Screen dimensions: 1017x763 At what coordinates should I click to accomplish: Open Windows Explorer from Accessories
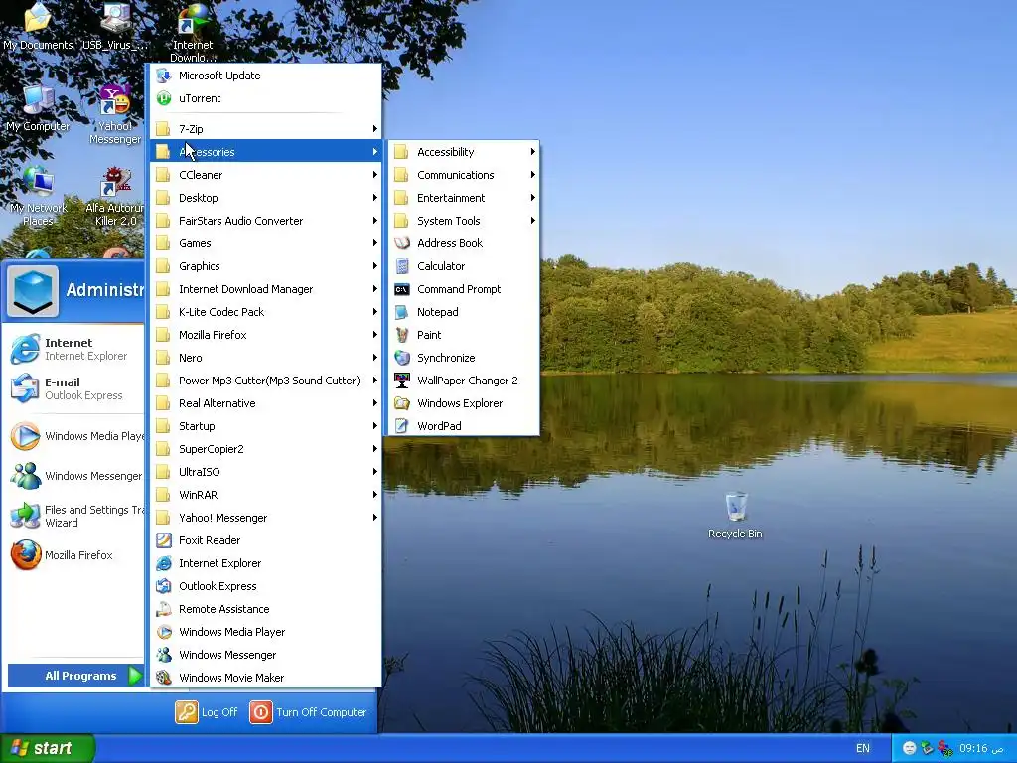tap(463, 403)
